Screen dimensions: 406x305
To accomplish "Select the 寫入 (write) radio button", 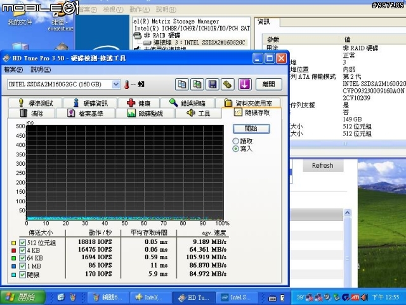I will click(x=235, y=149).
